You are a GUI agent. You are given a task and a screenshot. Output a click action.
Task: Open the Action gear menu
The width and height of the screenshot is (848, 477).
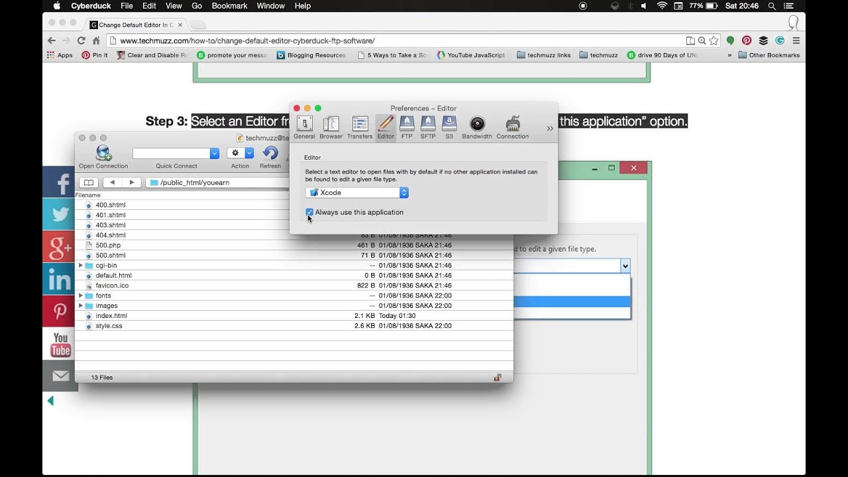pyautogui.click(x=240, y=153)
